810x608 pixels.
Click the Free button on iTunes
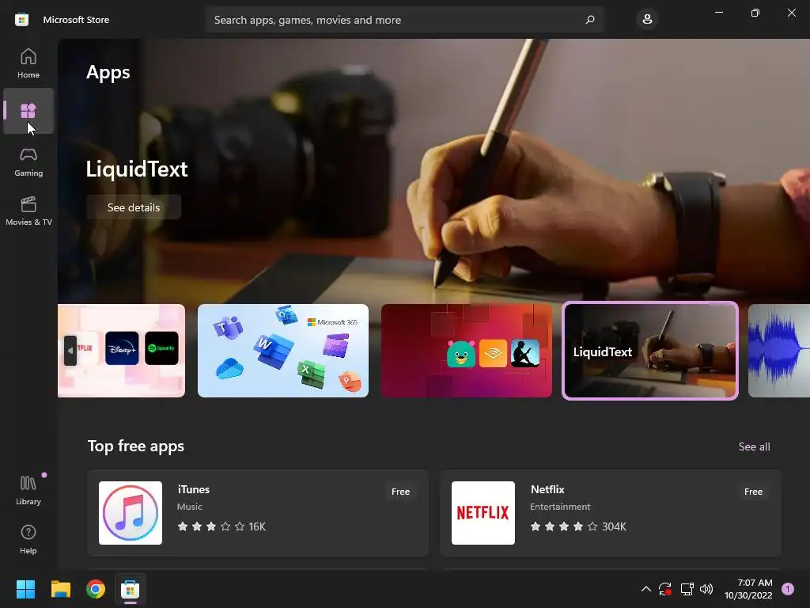[x=400, y=492]
